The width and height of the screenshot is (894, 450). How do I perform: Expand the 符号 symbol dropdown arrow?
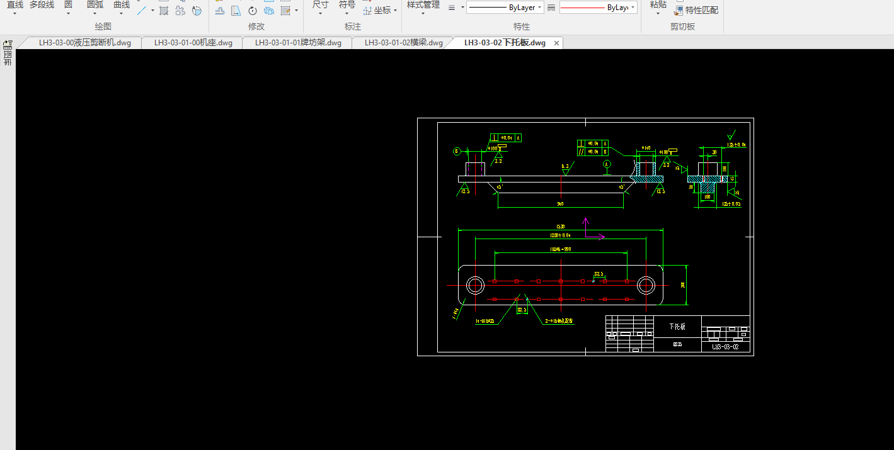pyautogui.click(x=347, y=13)
